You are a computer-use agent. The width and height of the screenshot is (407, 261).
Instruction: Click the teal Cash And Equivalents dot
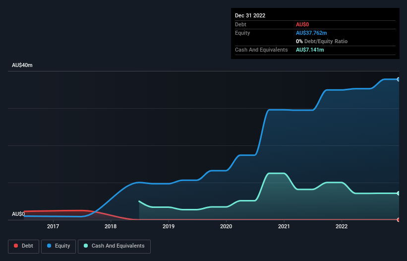pyautogui.click(x=86, y=246)
